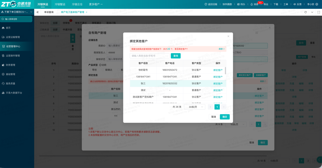
Task: Open 更多租户 dropdown in top bar
Action: point(96,4)
